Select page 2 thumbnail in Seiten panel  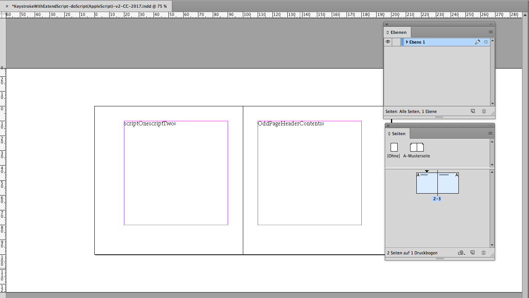click(x=427, y=183)
